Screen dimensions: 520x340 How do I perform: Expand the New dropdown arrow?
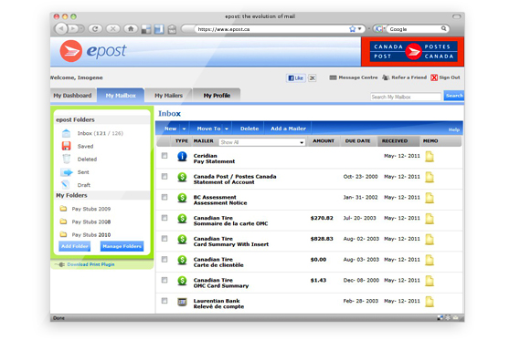184,129
